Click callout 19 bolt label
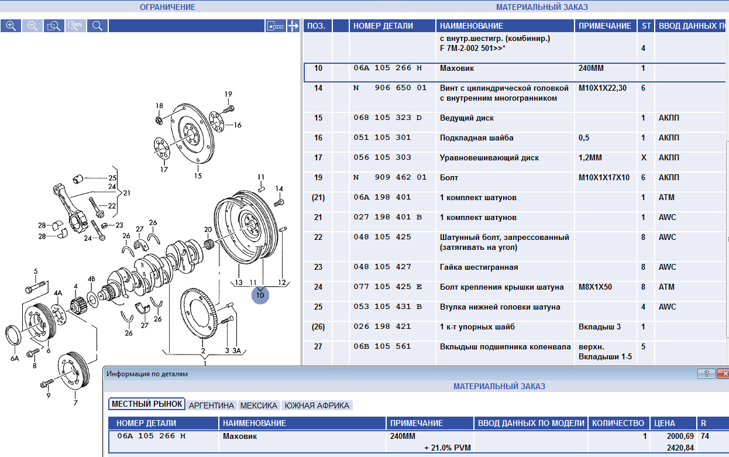 point(228,94)
